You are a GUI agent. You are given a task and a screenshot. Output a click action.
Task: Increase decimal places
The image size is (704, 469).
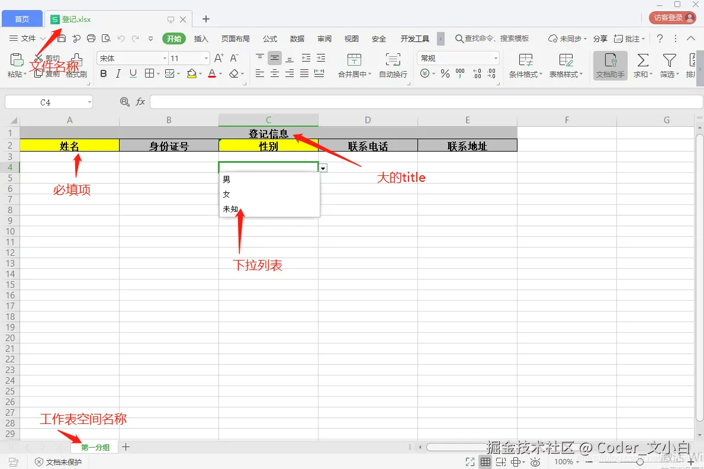click(477, 73)
